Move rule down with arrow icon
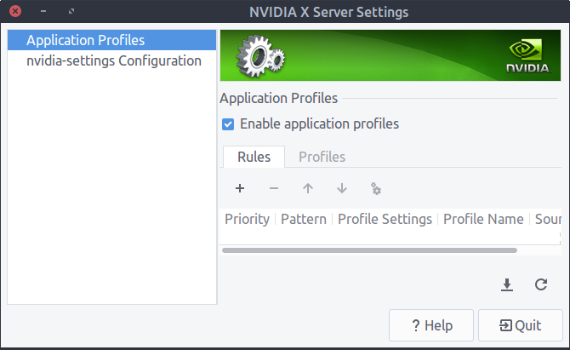This screenshot has height=350, width=570. 342,188
